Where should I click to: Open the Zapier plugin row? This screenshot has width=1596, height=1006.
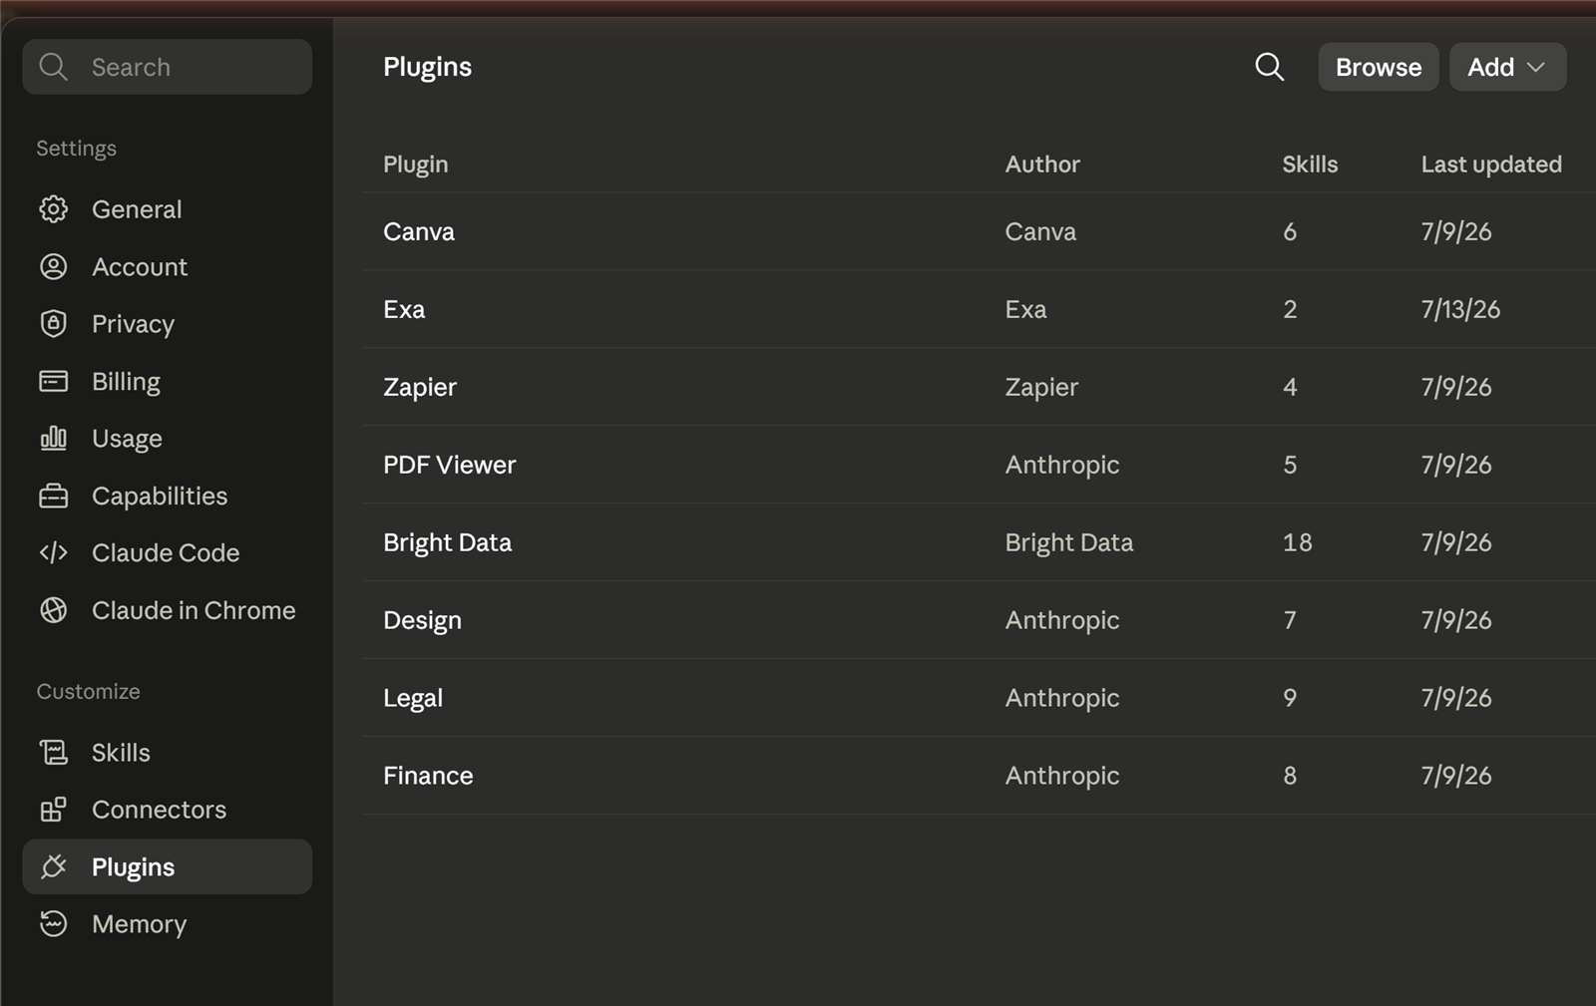(980, 387)
